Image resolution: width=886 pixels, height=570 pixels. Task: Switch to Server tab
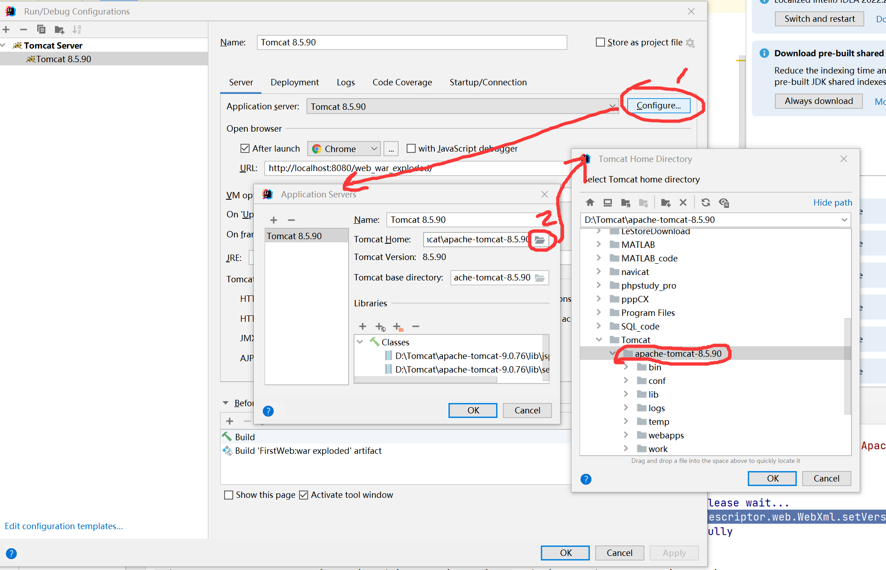(x=241, y=83)
